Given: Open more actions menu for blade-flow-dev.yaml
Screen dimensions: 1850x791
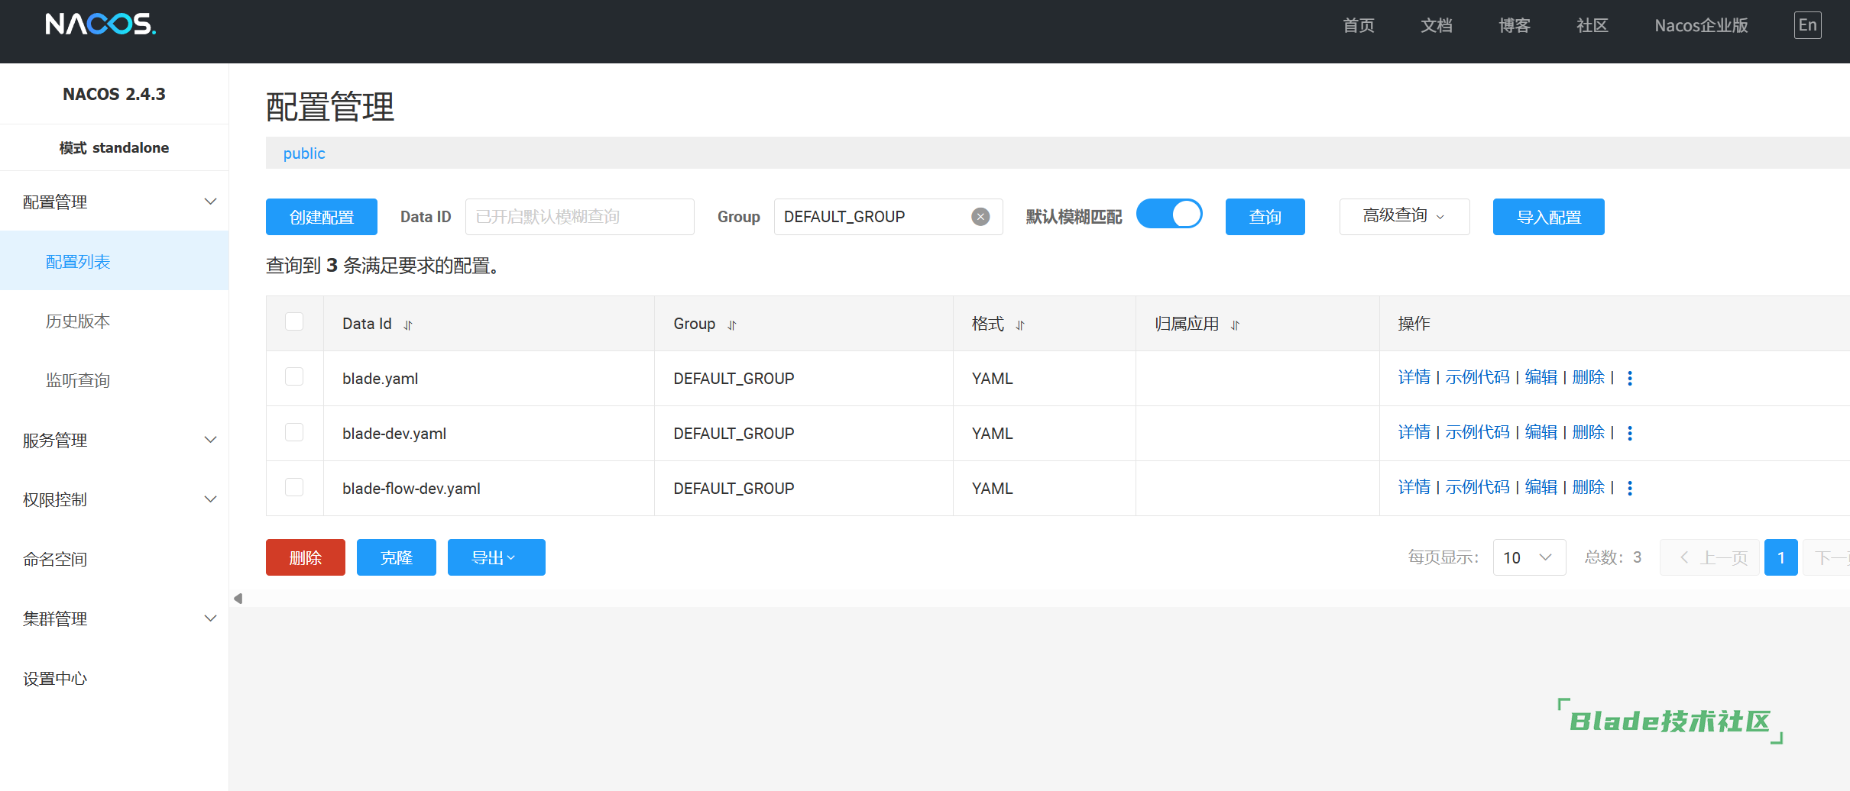Looking at the screenshot, I should coord(1630,488).
